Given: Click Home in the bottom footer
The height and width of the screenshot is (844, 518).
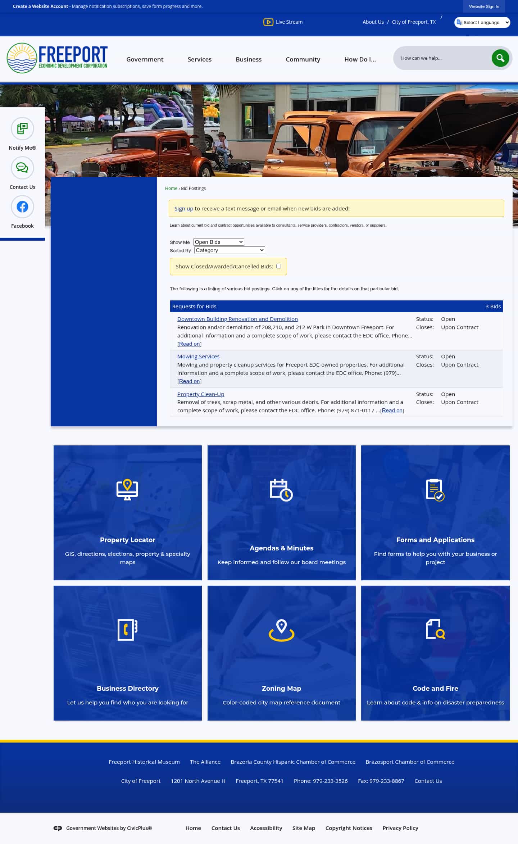Looking at the screenshot, I should (x=193, y=828).
